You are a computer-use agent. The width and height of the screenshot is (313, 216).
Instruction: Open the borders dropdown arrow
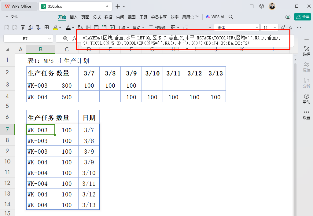[178, 28]
